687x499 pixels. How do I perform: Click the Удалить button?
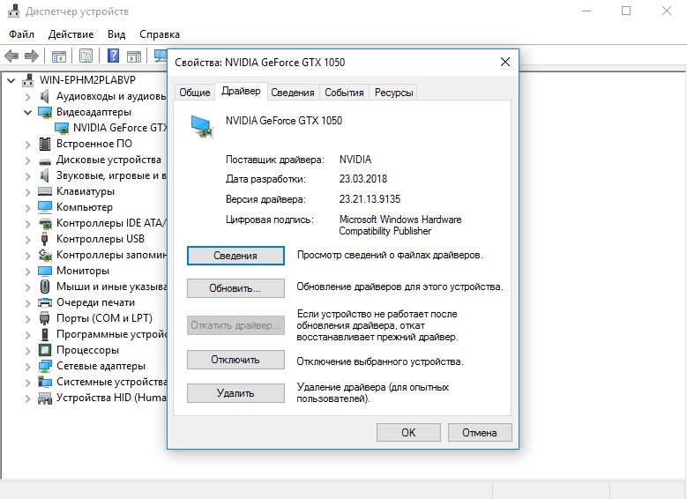235,393
